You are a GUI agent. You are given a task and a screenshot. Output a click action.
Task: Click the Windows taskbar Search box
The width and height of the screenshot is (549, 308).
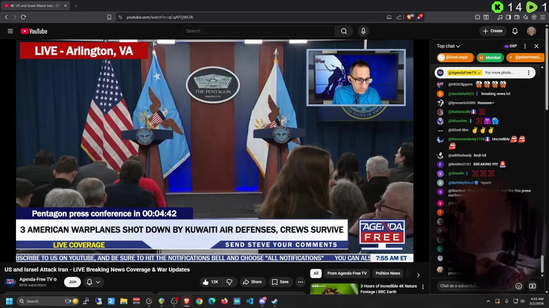(x=48, y=301)
